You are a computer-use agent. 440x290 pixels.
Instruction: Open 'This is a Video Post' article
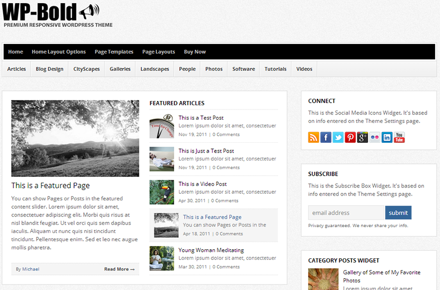[x=203, y=184]
